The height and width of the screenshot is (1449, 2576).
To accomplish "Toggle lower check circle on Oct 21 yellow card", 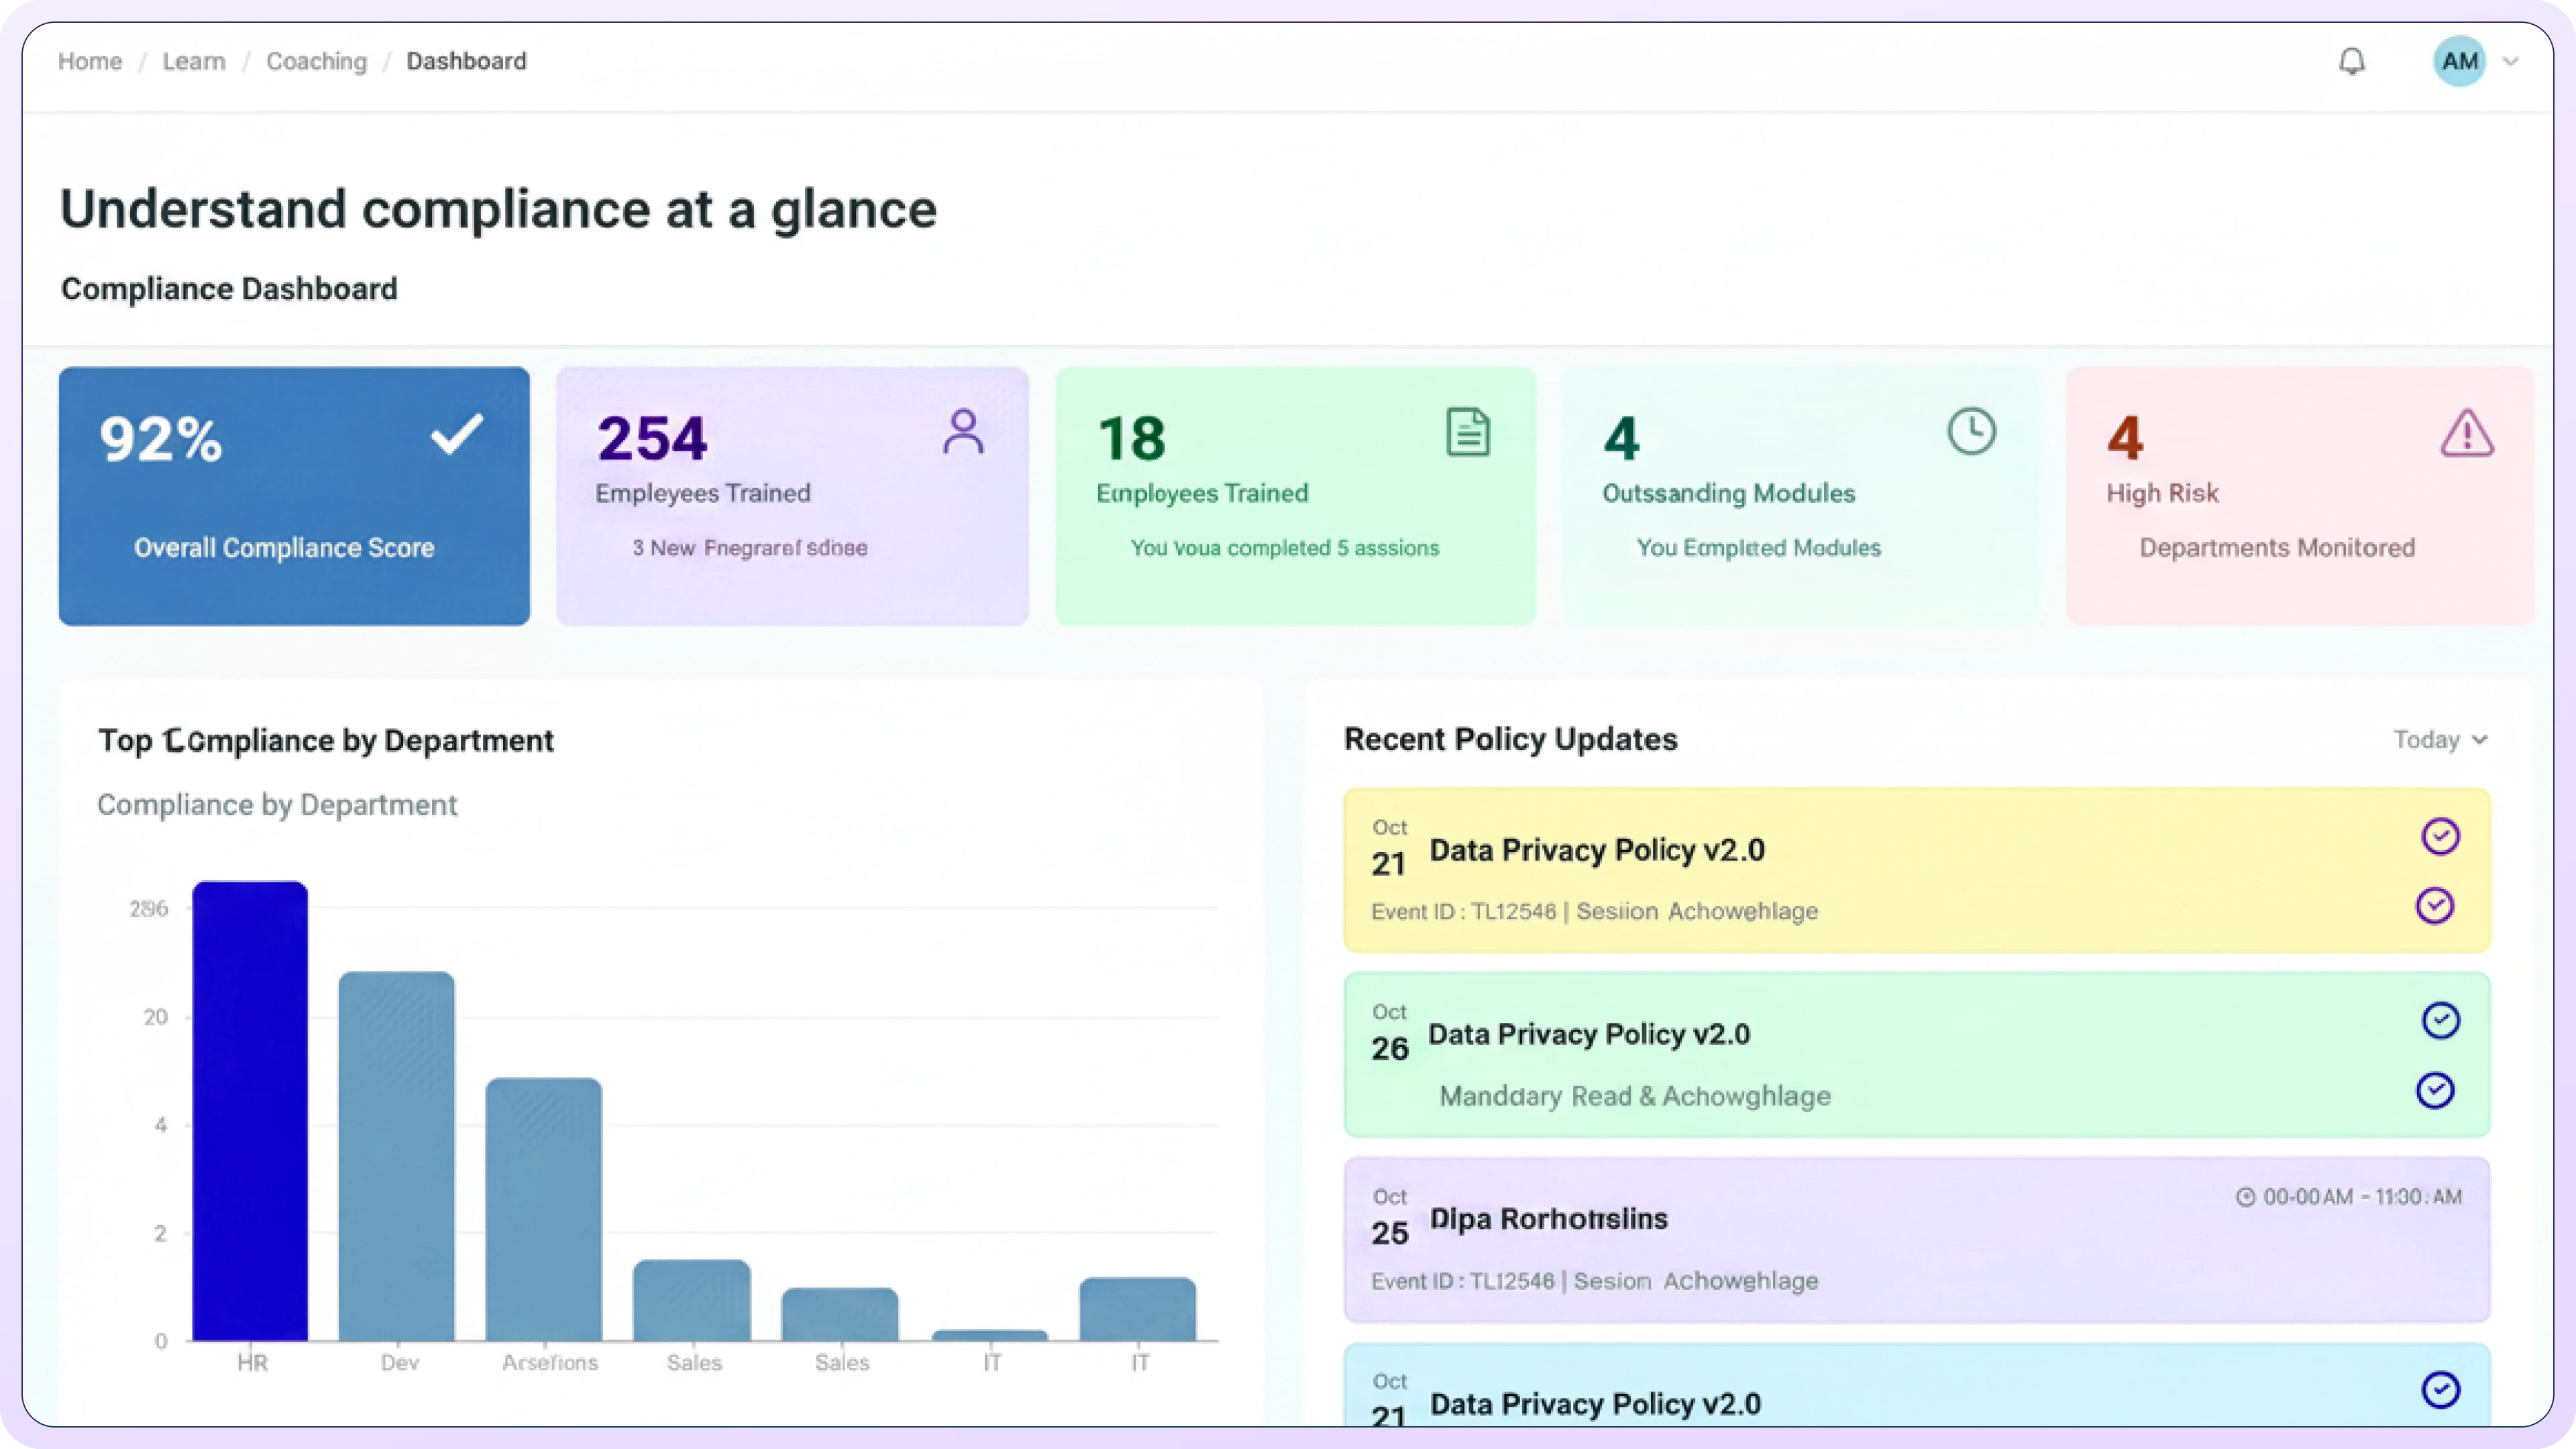I will [x=2435, y=906].
